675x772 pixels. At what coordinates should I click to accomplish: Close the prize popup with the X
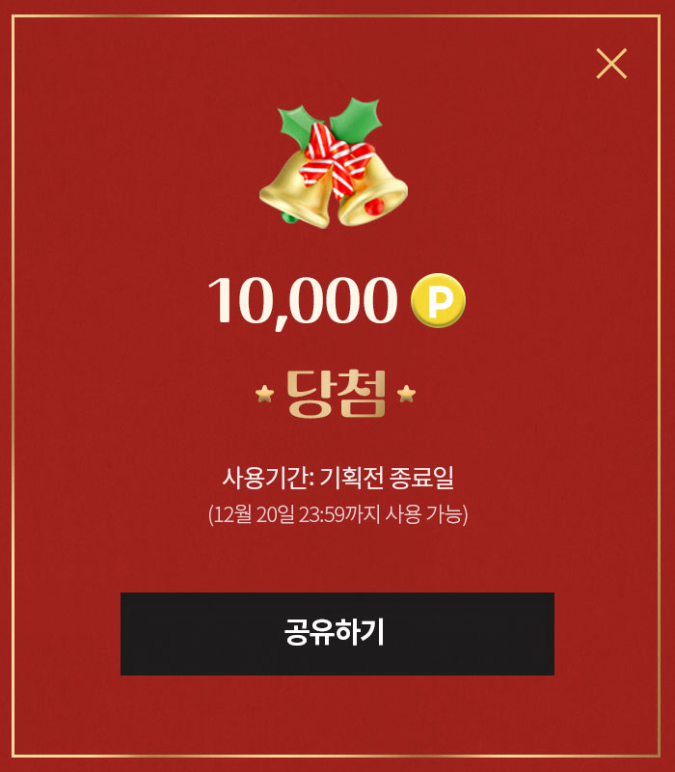[611, 64]
